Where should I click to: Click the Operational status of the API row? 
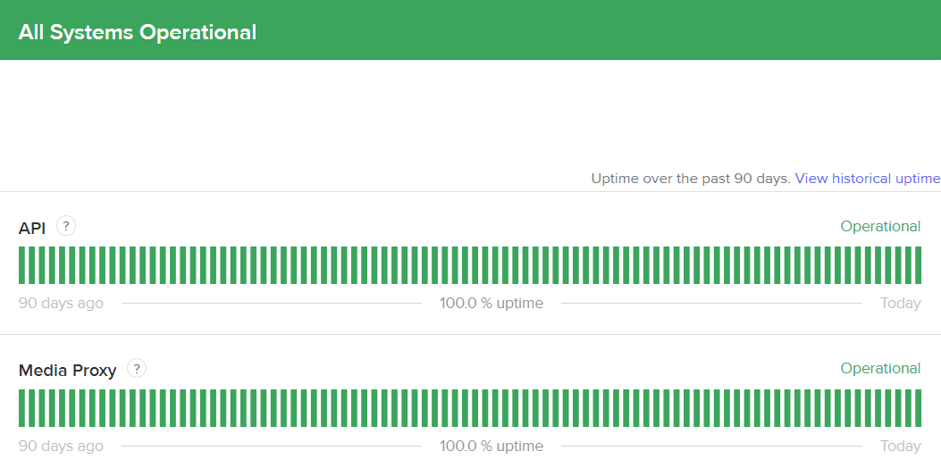pyautogui.click(x=880, y=227)
